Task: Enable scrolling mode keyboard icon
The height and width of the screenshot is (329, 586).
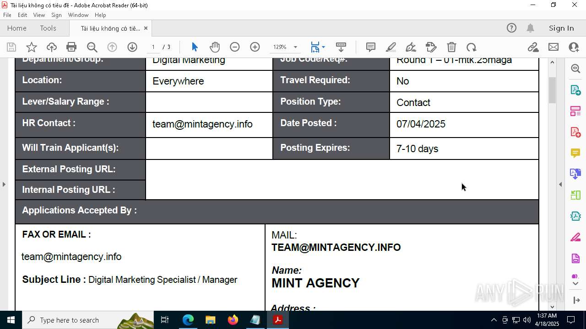Action: tap(341, 47)
